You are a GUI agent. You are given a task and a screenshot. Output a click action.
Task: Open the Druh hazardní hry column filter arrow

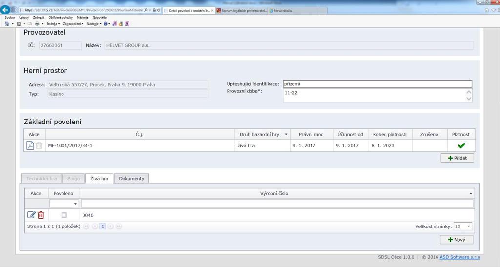tap(286, 134)
